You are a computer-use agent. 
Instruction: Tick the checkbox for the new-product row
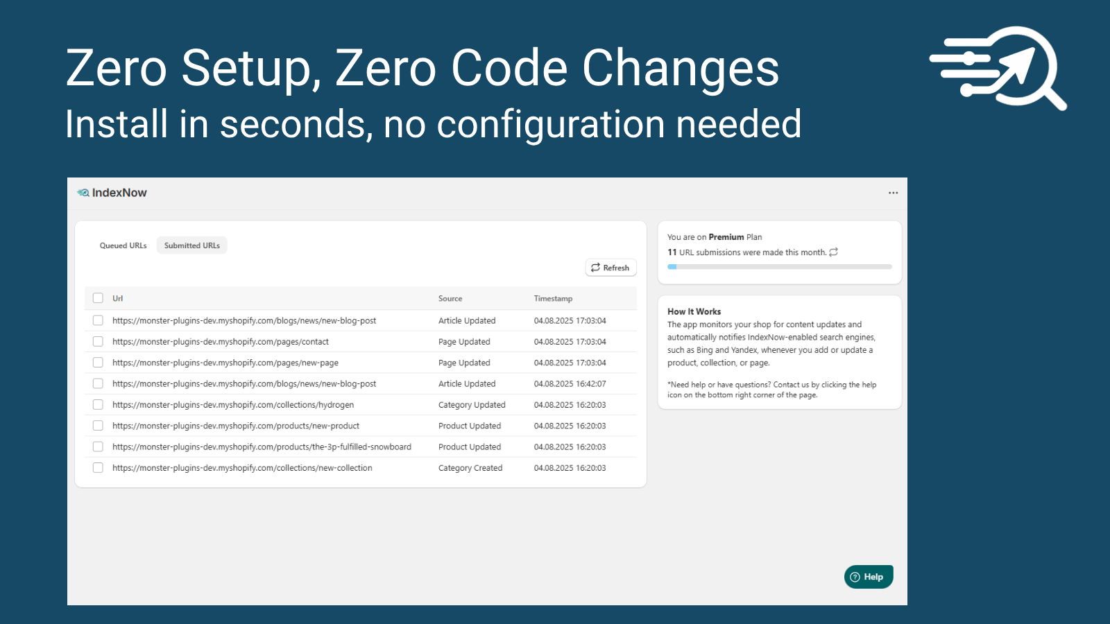(98, 426)
